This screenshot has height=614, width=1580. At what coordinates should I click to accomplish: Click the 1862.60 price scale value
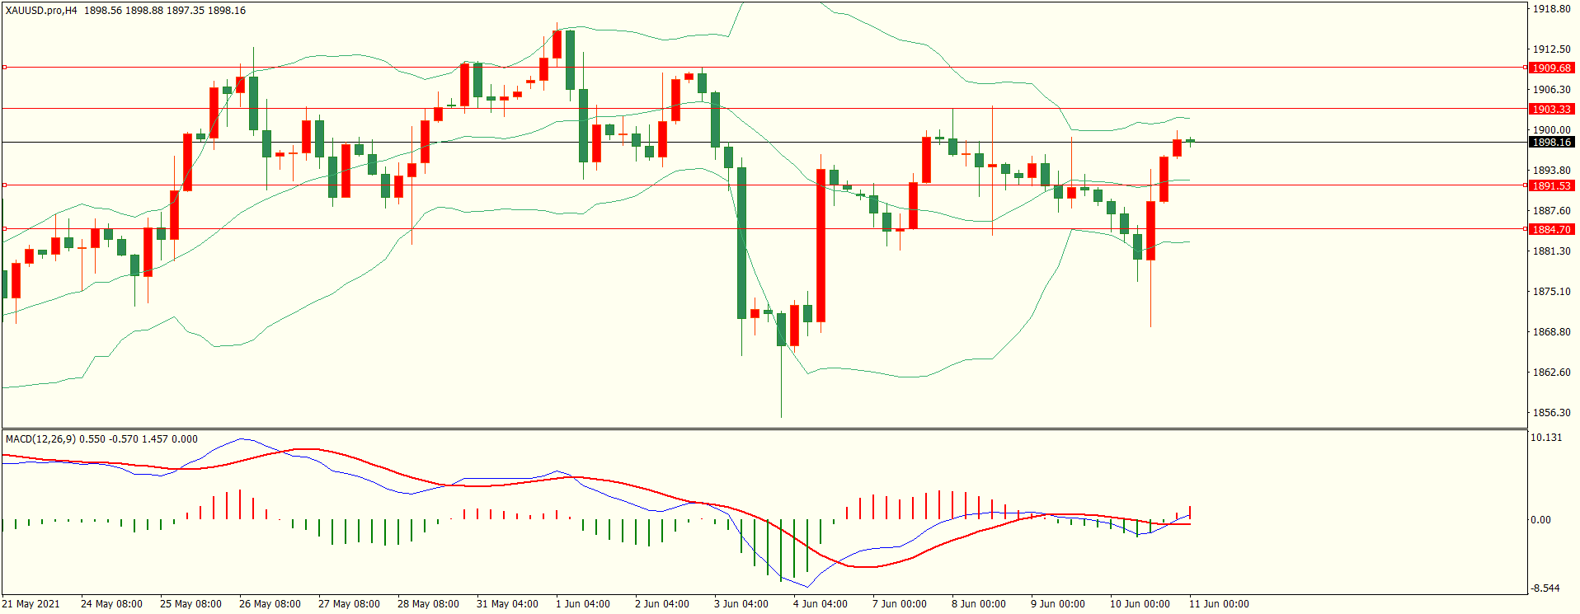click(1551, 373)
